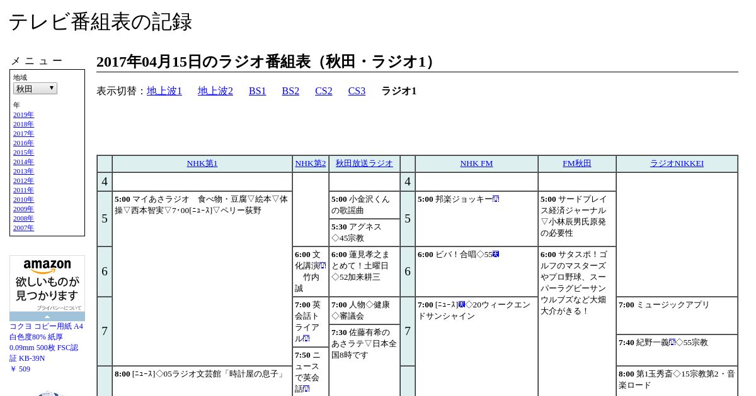756x396 pixels.
Task: Open the NHK第2 channel header link
Action: (311, 163)
